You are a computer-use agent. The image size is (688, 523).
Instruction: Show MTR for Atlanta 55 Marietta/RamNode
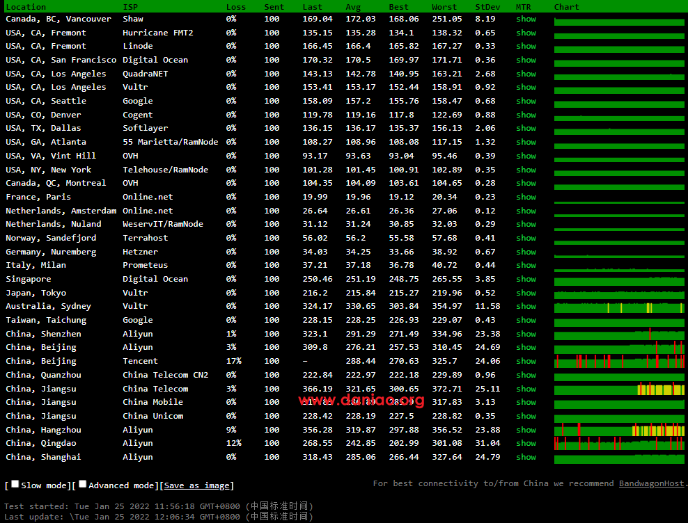tap(526, 142)
